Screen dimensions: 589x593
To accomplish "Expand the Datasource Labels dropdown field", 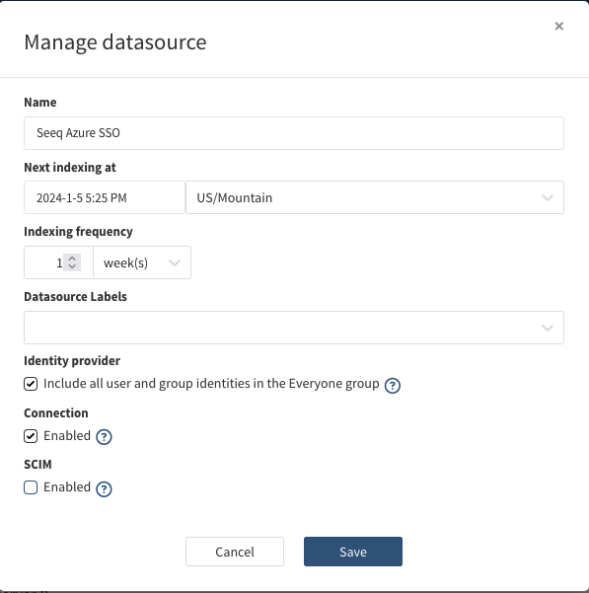I will pos(294,328).
